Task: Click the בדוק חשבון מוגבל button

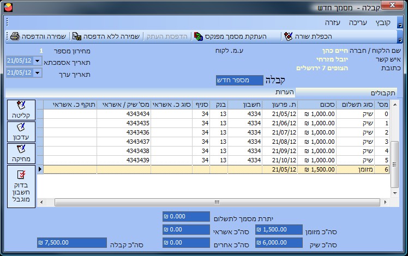Action: [21, 186]
